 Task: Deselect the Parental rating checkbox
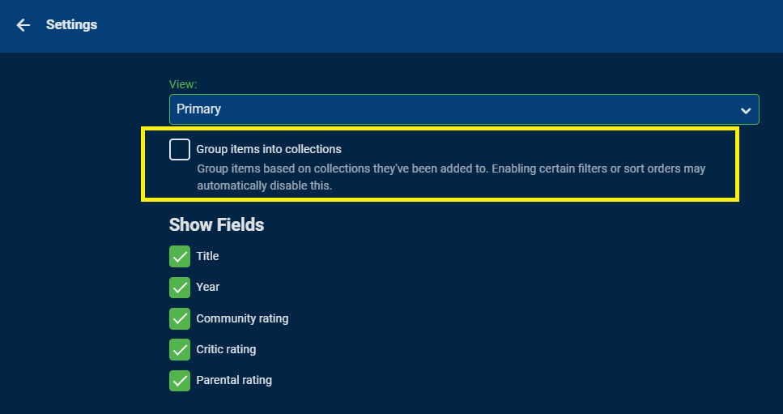(180, 380)
